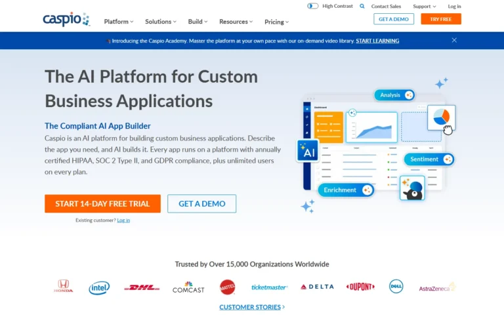Viewport: 504px width, 315px height.
Task: Click the Caspio logo
Action: (x=66, y=19)
